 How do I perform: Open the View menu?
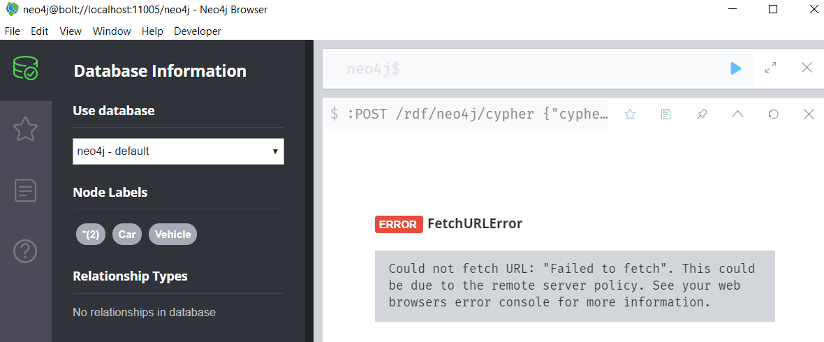(71, 31)
